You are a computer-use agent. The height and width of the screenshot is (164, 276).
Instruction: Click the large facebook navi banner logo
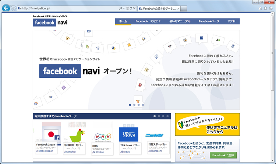[x=70, y=71]
